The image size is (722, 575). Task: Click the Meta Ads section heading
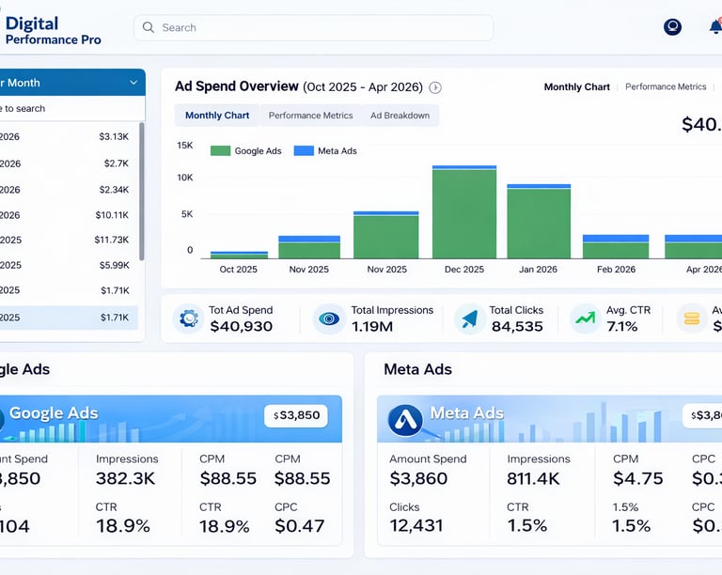(x=417, y=369)
